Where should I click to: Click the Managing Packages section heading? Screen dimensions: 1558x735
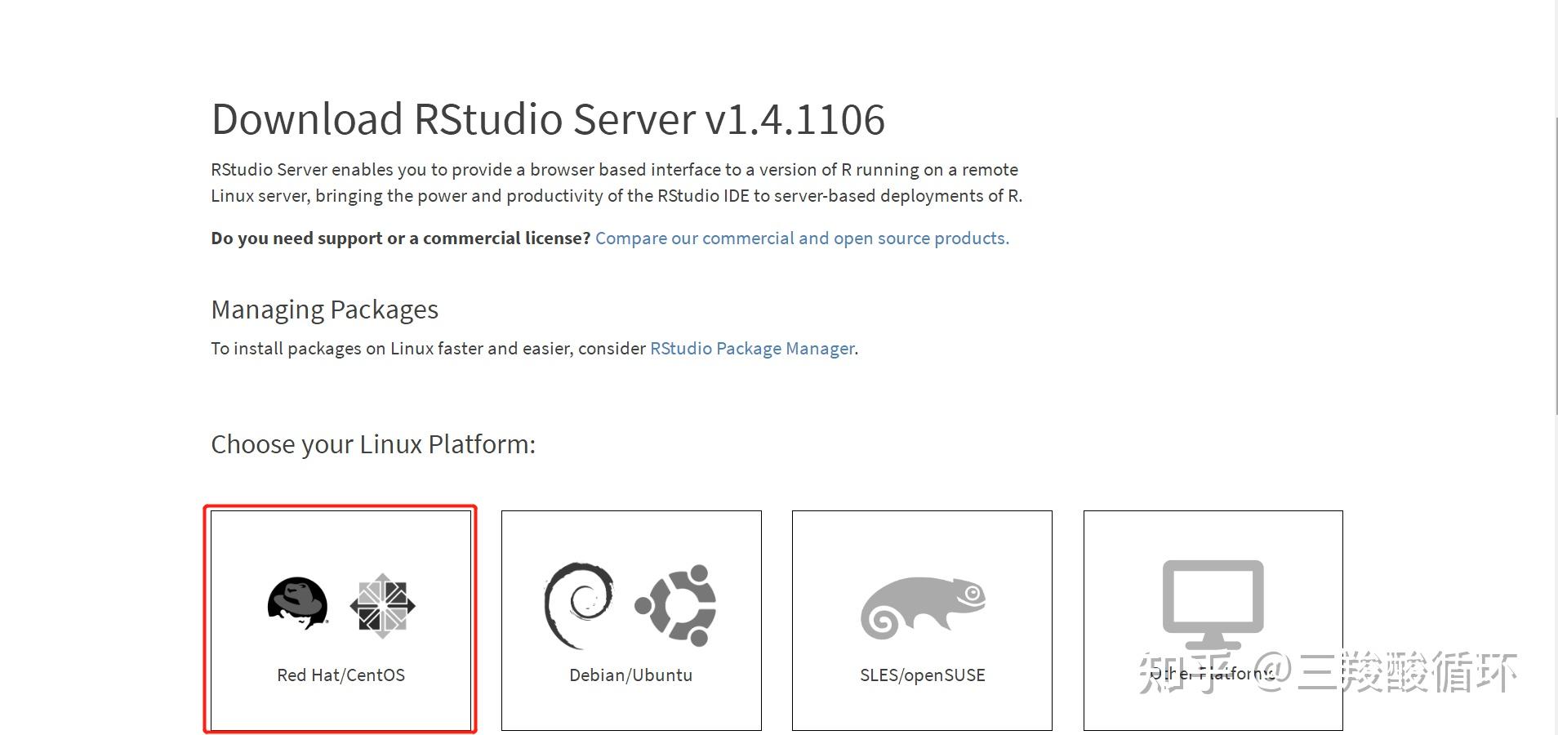click(x=324, y=309)
